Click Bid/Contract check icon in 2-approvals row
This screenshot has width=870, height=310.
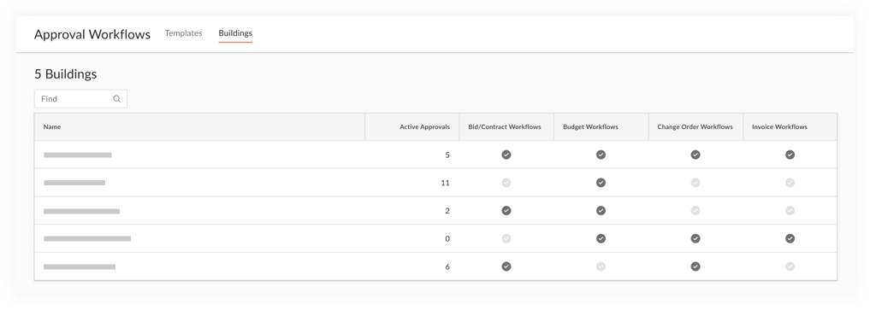[x=506, y=210]
